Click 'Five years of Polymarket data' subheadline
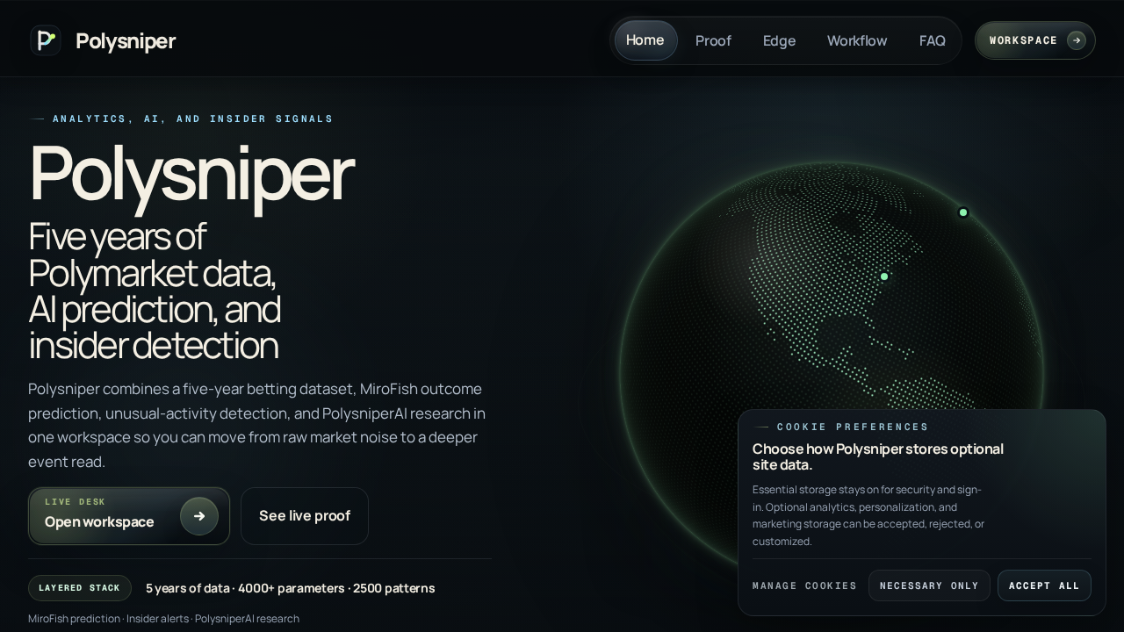The width and height of the screenshot is (1124, 632). 155,291
